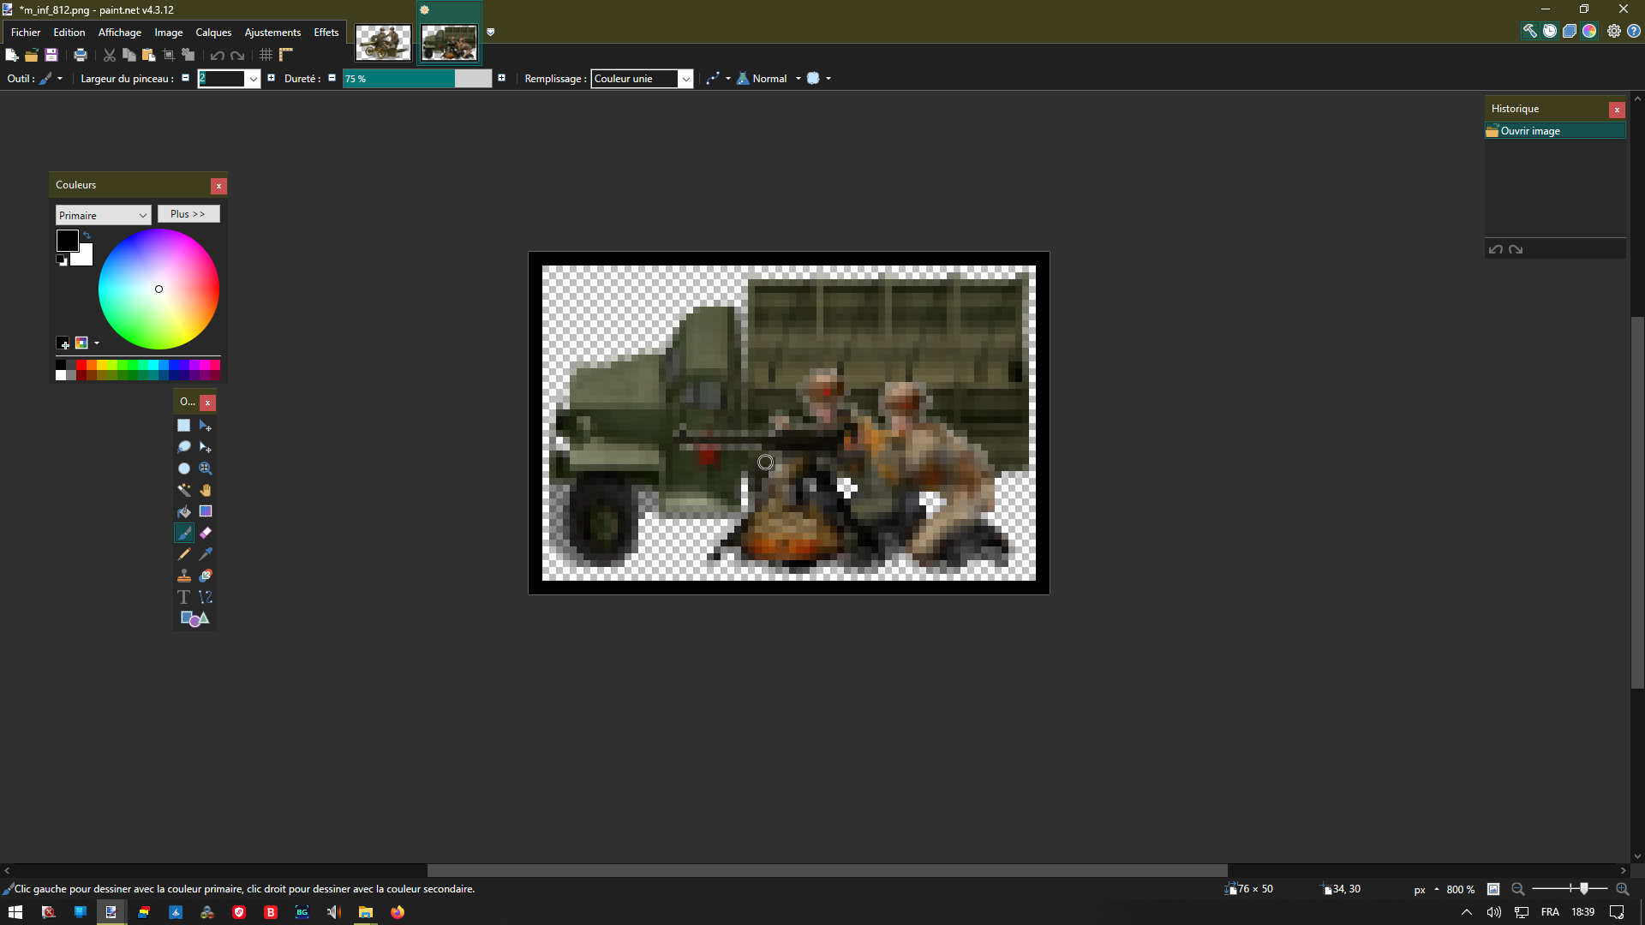This screenshot has width=1645, height=925.
Task: Open the px units dropdown
Action: (x=1427, y=889)
